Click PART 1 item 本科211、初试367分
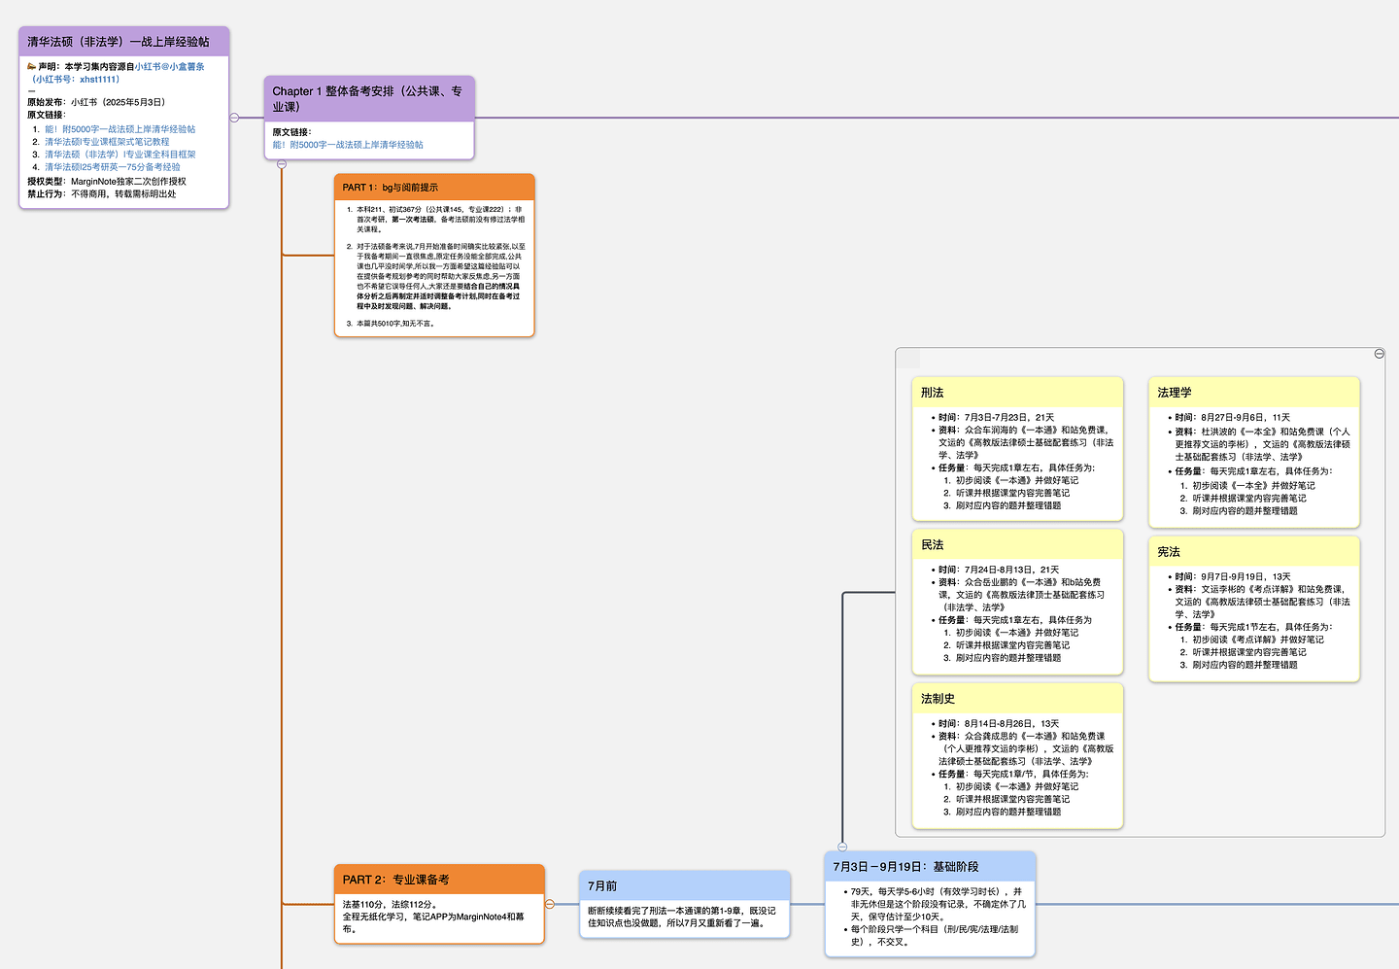 439,220
